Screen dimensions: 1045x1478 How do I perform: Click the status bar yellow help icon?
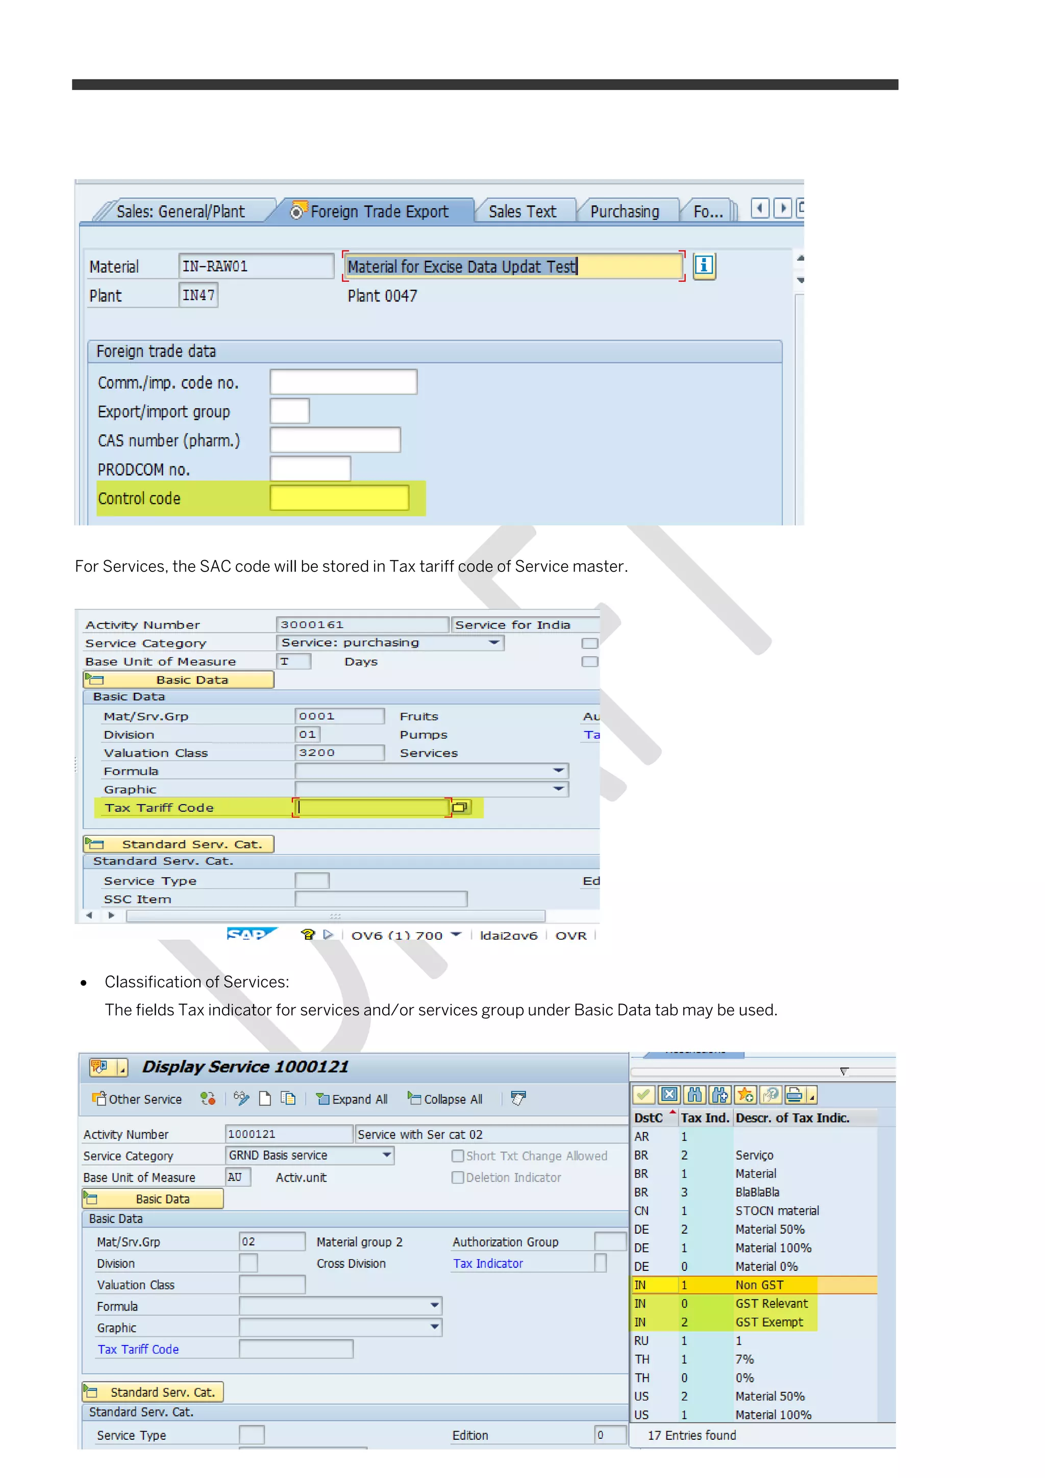tap(308, 934)
